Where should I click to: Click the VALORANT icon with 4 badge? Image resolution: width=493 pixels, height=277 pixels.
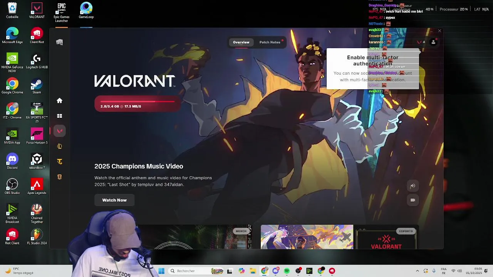421,42
